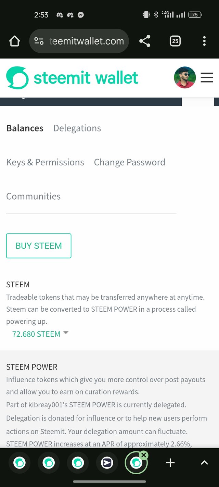Open site settings icon in address bar
Image resolution: width=219 pixels, height=487 pixels.
(39, 41)
